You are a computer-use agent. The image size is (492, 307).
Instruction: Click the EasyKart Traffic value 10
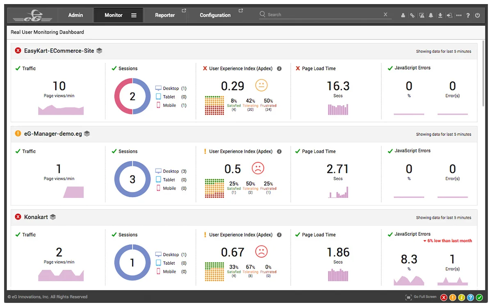click(59, 86)
